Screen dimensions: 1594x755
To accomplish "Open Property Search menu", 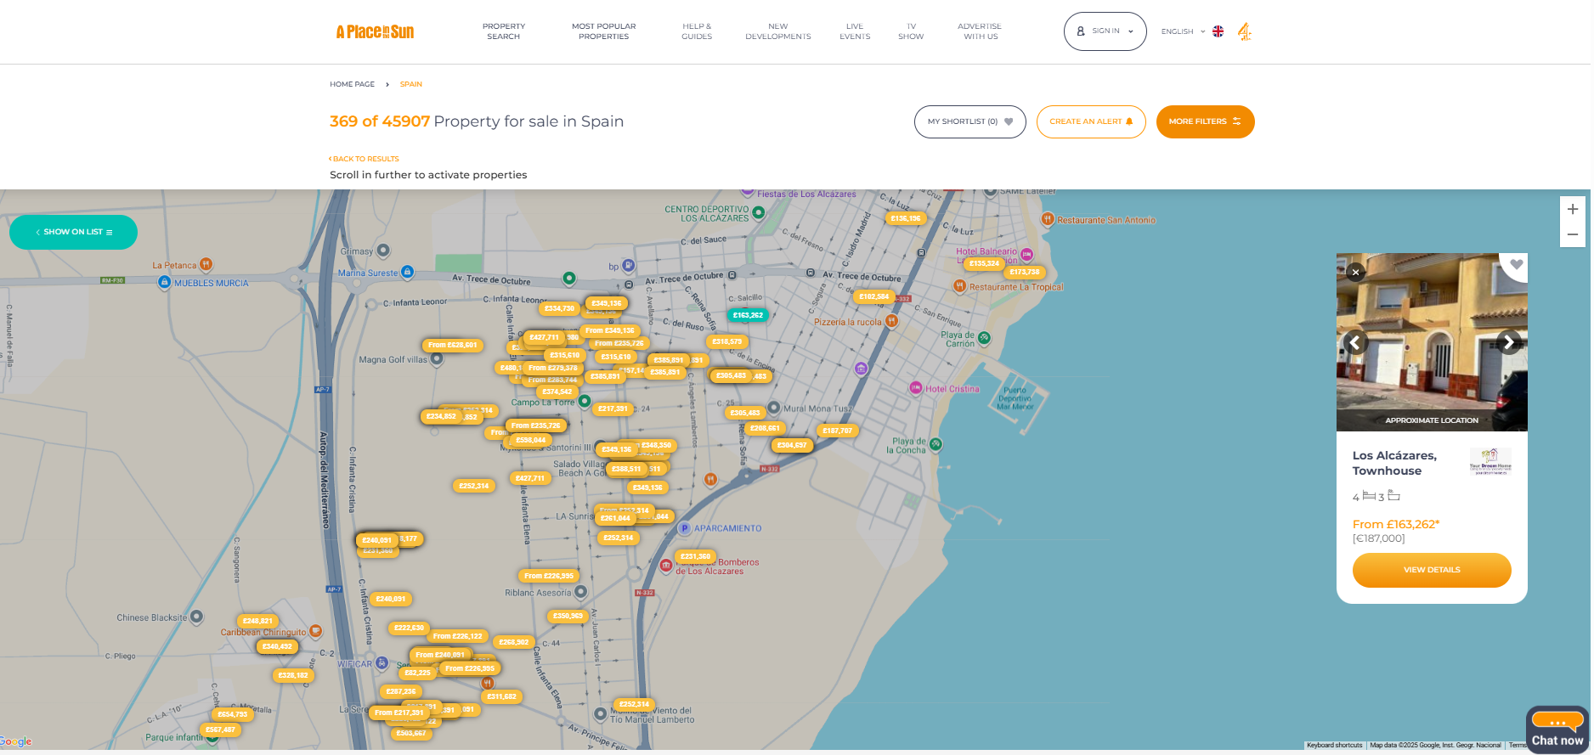I will click(x=504, y=31).
